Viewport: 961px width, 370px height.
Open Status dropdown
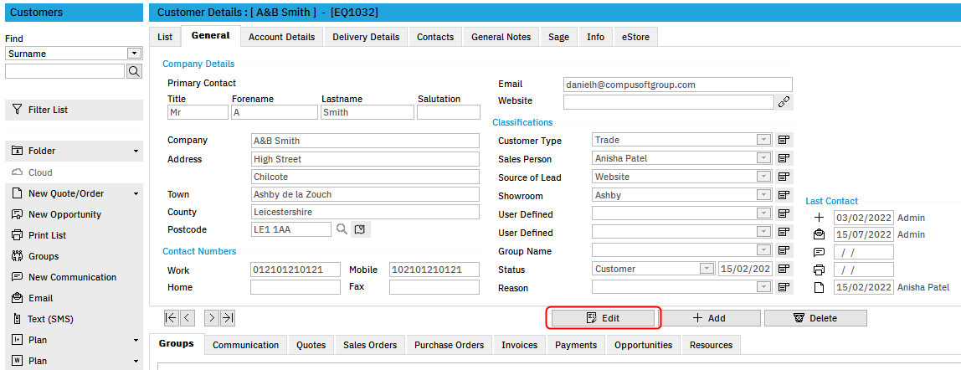[707, 269]
